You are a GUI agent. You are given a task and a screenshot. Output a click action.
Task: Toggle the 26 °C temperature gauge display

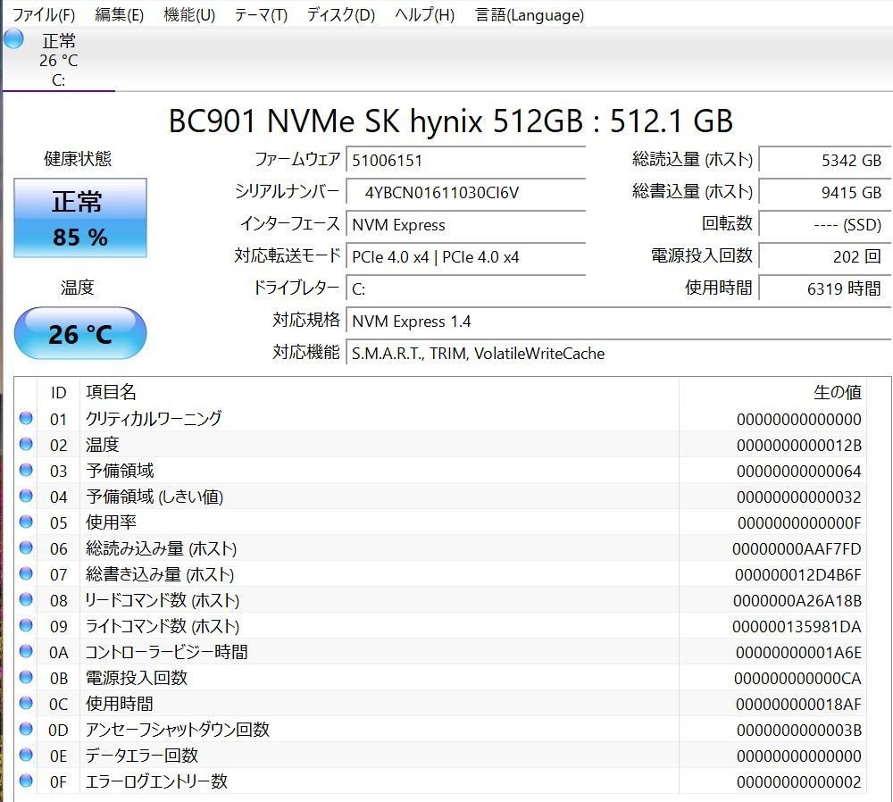click(x=79, y=333)
